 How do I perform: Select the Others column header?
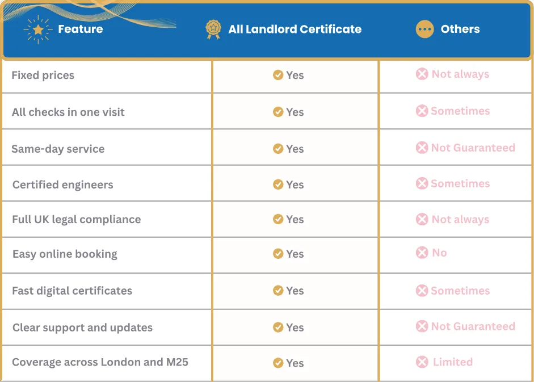460,30
